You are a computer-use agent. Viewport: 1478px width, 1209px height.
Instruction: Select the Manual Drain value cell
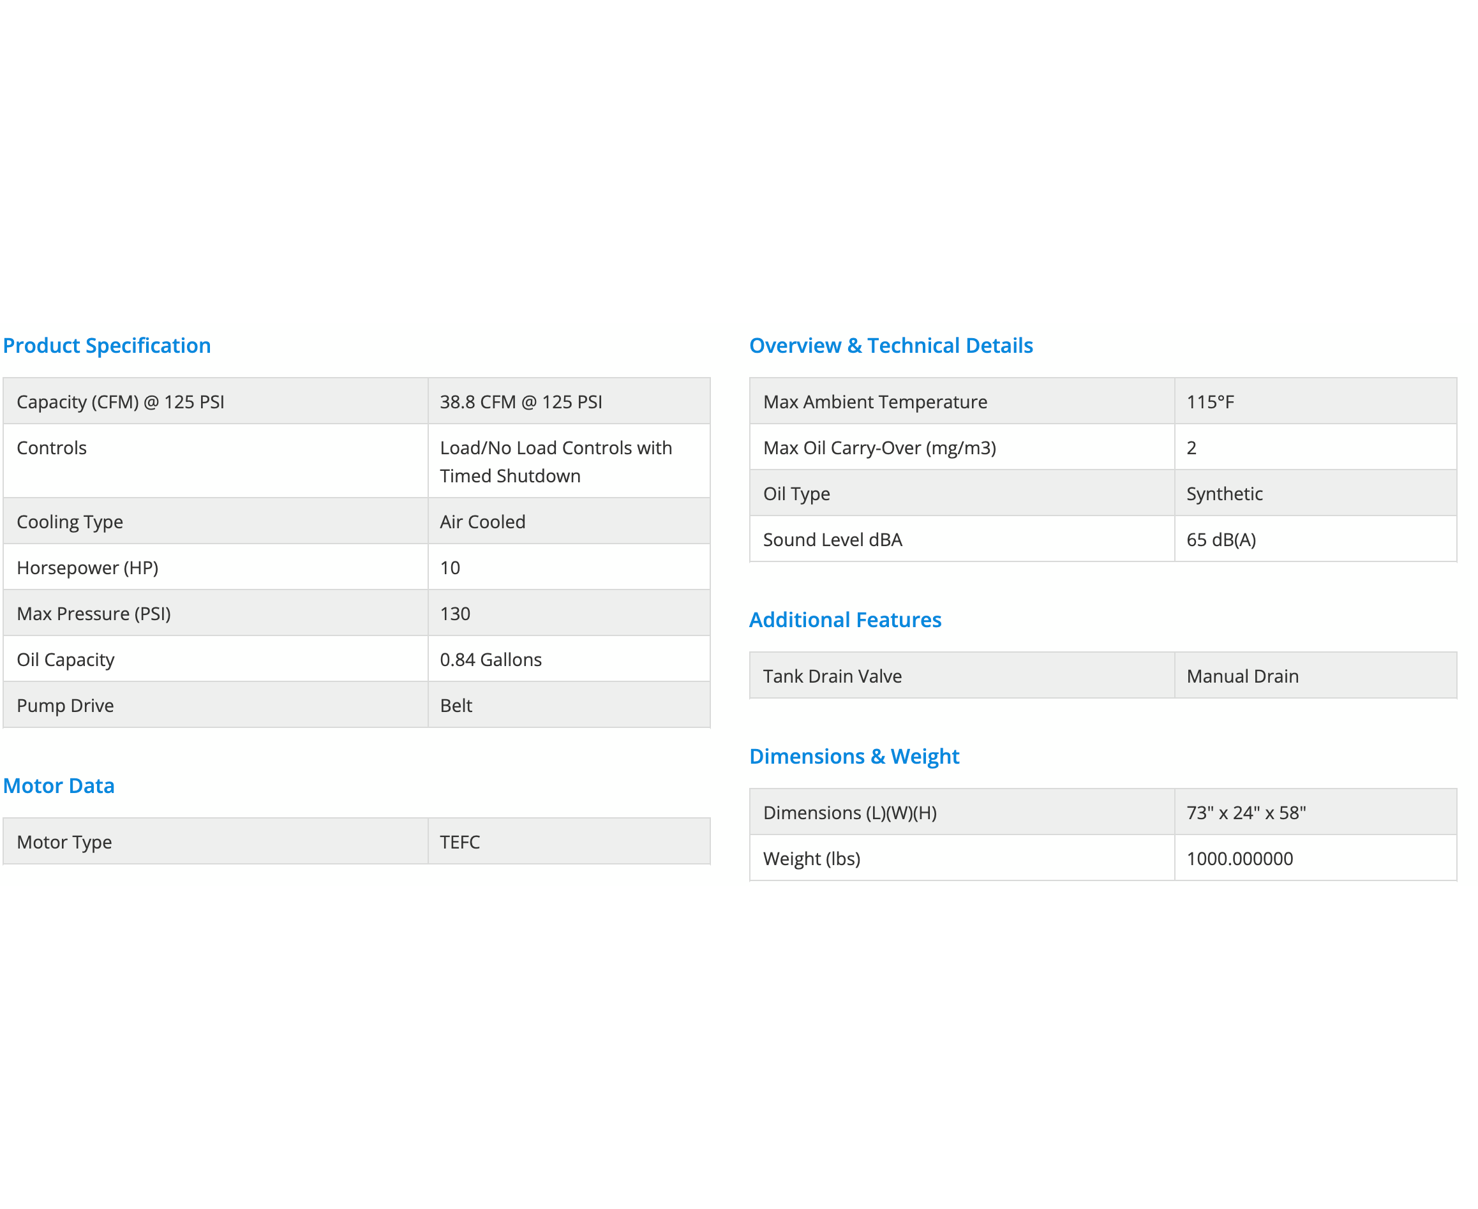1242,676
